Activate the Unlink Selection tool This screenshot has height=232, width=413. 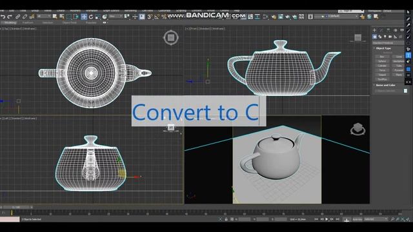click(x=25, y=17)
